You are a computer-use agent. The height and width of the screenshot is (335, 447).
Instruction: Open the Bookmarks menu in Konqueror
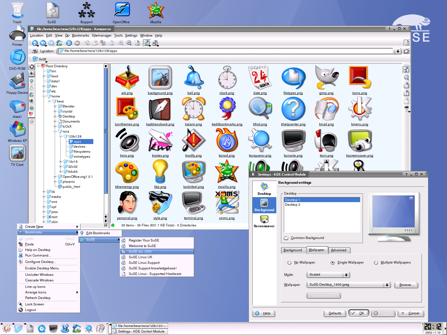[x=80, y=35]
